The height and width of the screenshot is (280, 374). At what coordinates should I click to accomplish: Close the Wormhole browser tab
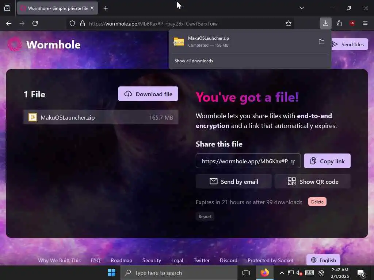(92, 8)
